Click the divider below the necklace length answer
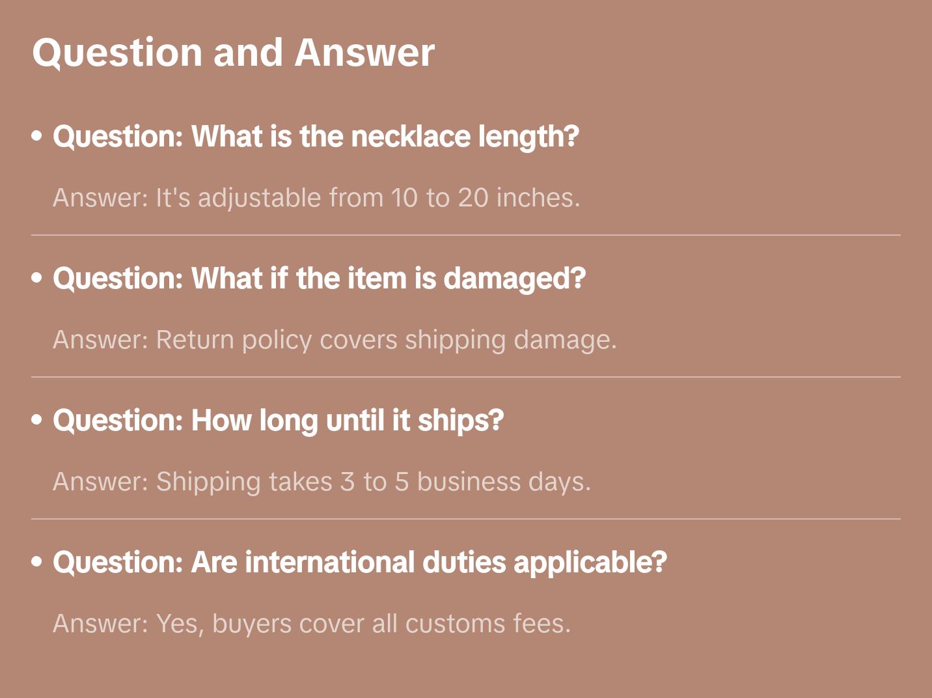The image size is (932, 698). pos(466,235)
